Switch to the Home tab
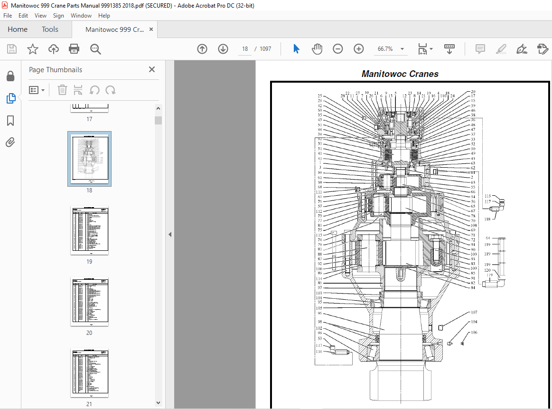 (18, 29)
